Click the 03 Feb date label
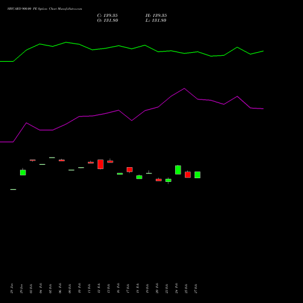 31,288
